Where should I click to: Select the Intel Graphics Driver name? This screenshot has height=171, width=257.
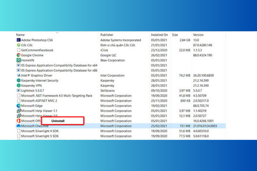tap(37, 75)
